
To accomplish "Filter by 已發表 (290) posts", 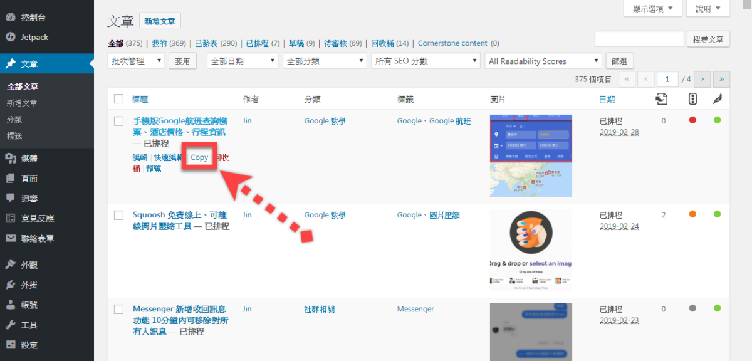I will tap(216, 43).
